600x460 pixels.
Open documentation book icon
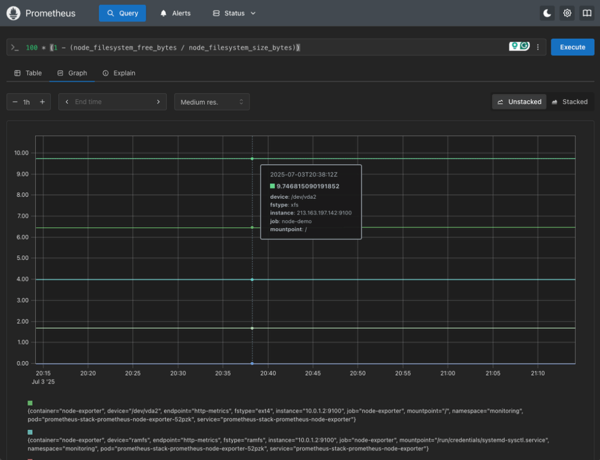click(x=587, y=13)
